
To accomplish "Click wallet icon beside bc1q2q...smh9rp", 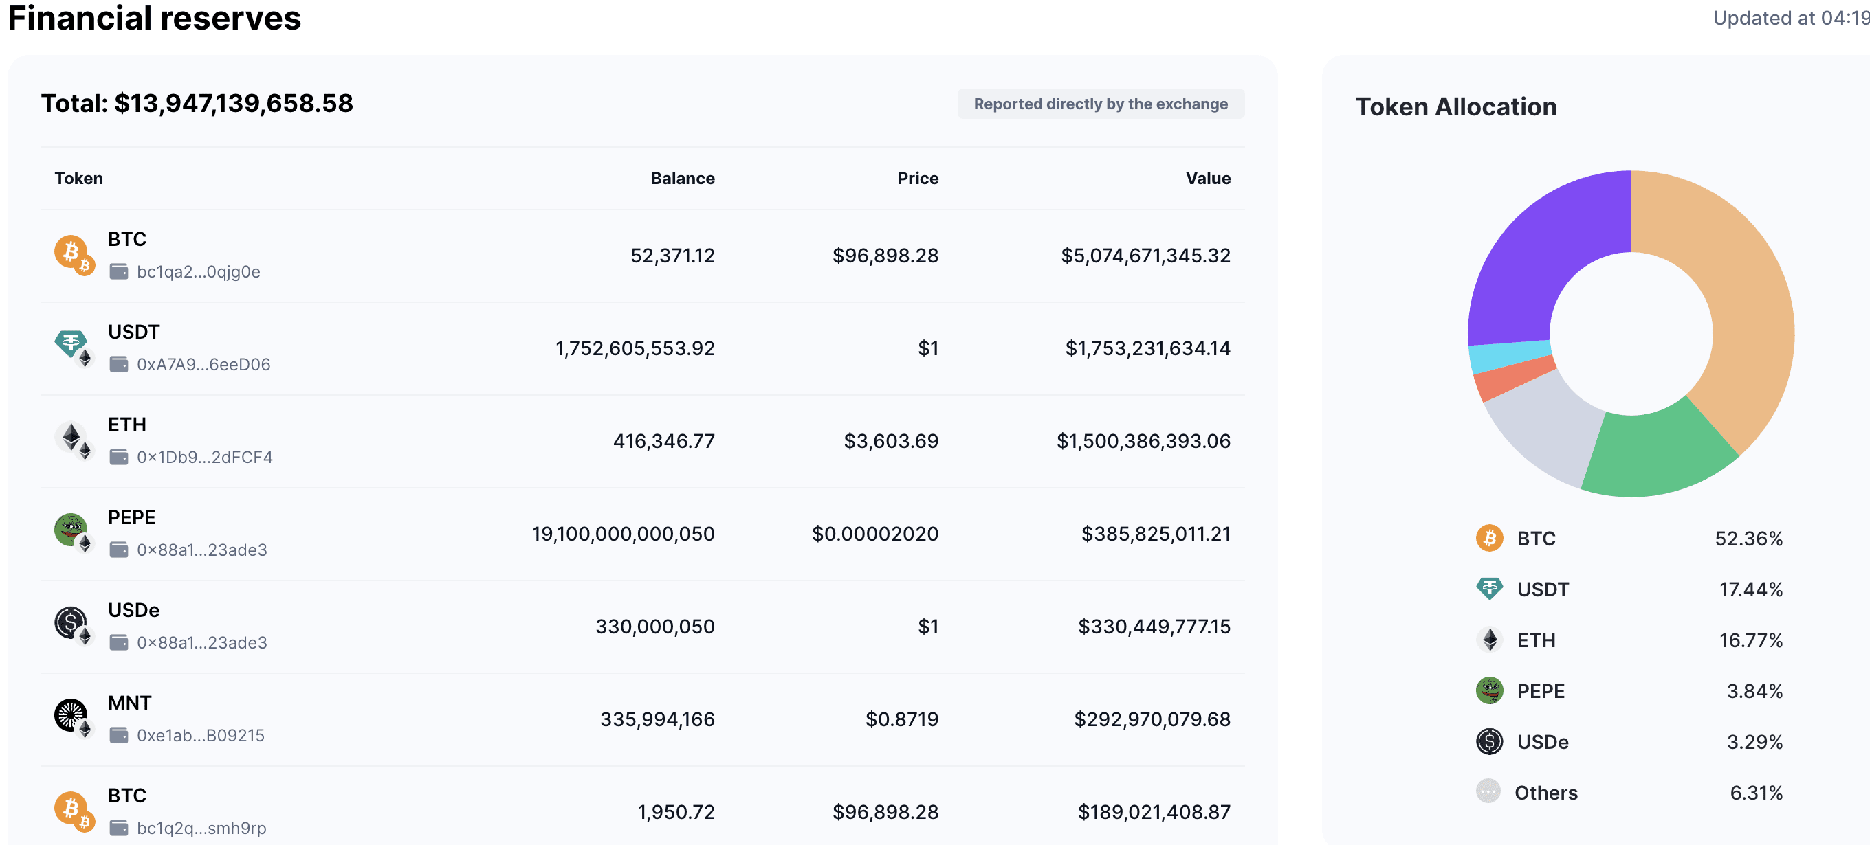I will click(118, 828).
